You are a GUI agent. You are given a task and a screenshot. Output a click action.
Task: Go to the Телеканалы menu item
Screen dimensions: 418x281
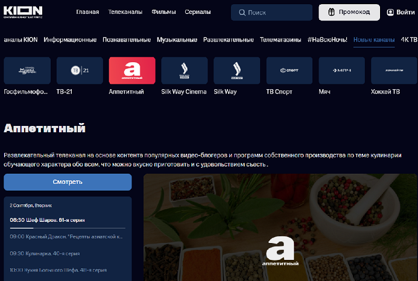click(x=125, y=12)
